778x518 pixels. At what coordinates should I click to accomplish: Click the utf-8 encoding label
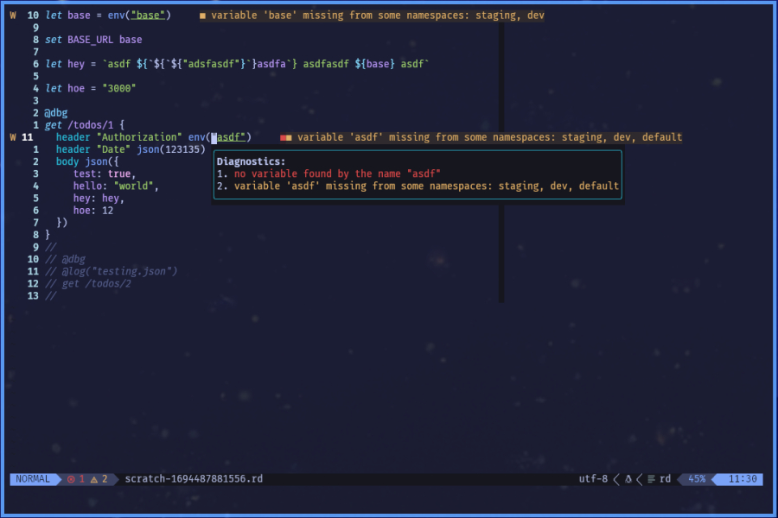pyautogui.click(x=593, y=479)
